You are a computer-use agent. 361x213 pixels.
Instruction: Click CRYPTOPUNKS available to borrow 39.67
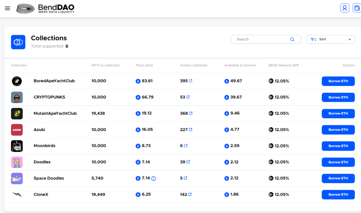236,97
